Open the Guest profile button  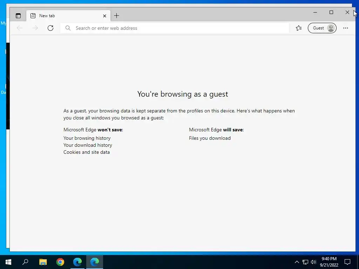322,28
